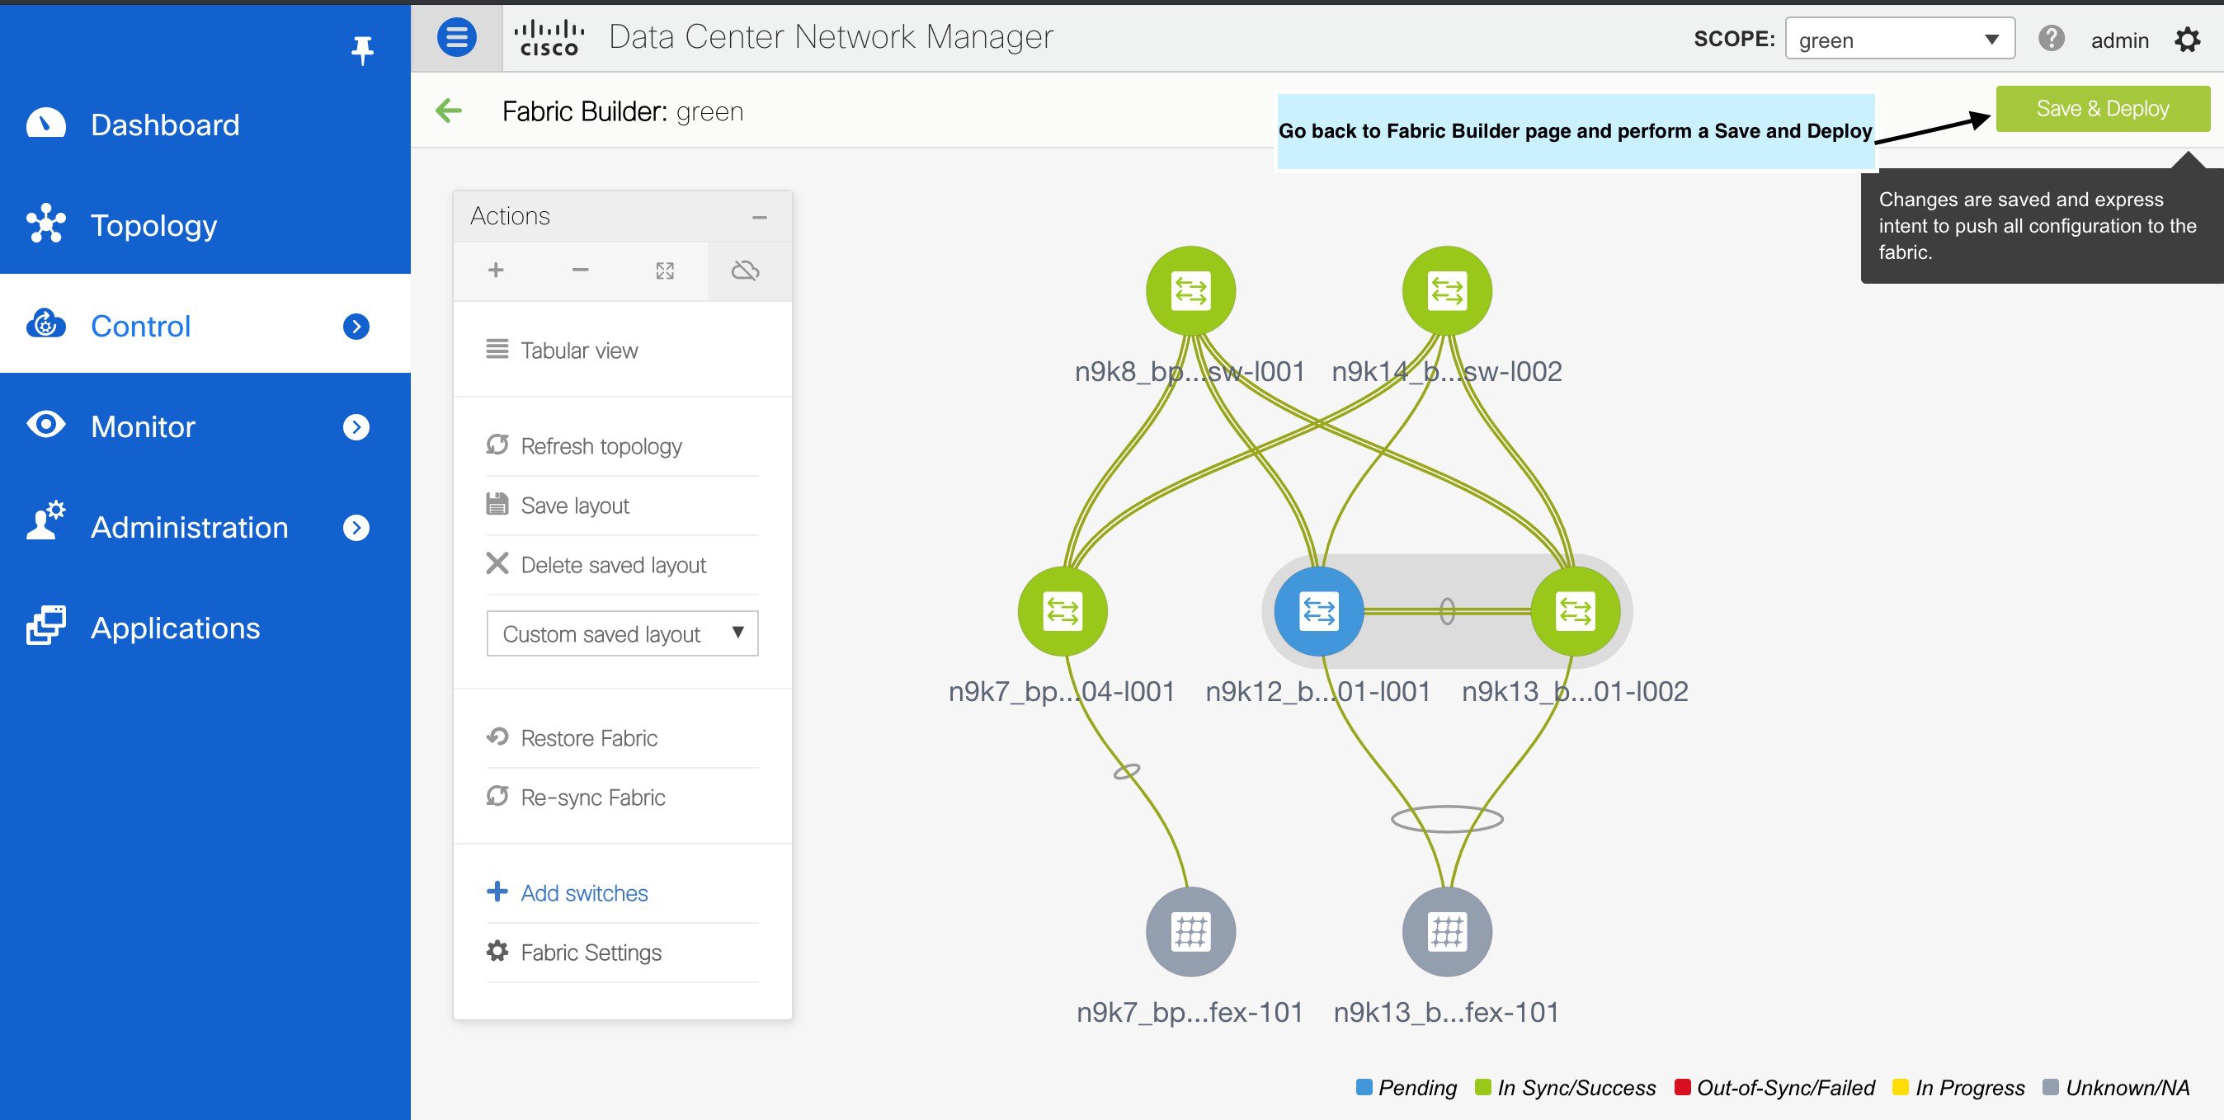Click the In Progress yellow legend swatch
The height and width of the screenshot is (1120, 2224).
[1901, 1086]
